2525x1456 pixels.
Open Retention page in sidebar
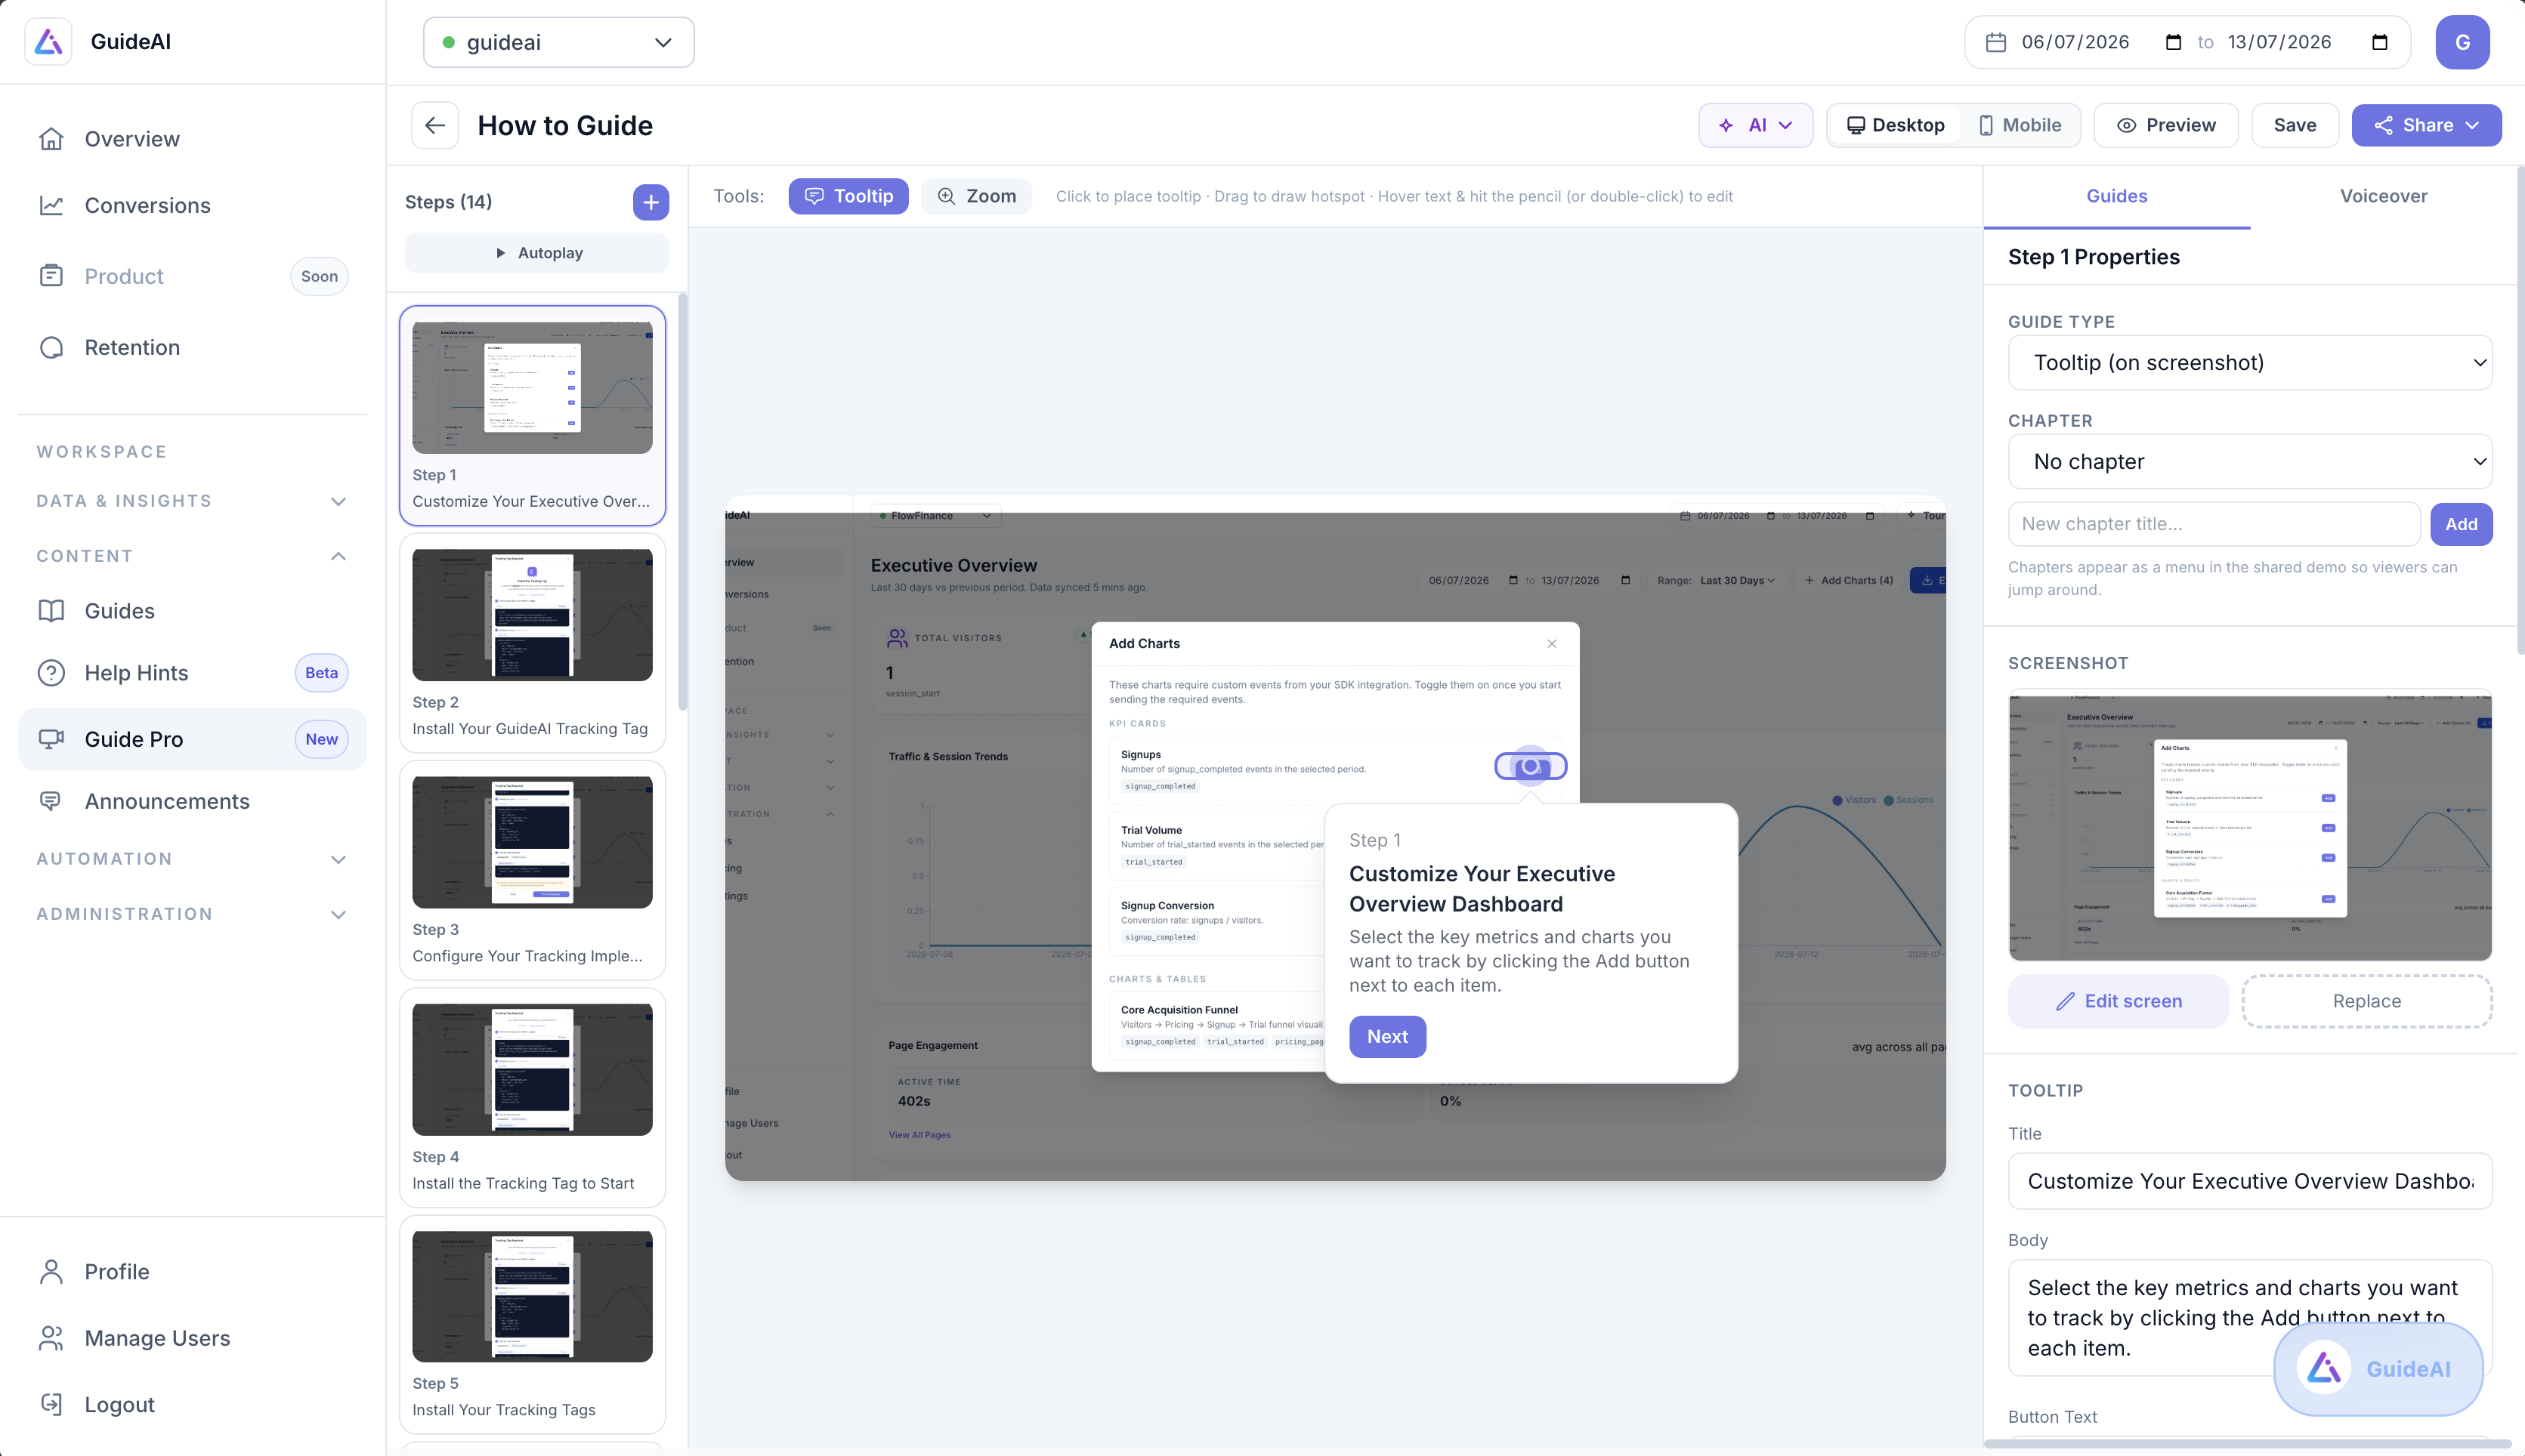pos(192,347)
